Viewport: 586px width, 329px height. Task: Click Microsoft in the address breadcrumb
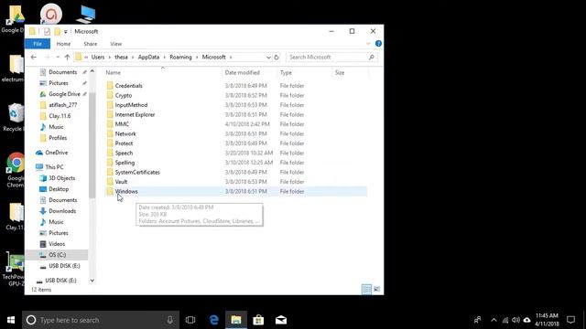coord(213,57)
